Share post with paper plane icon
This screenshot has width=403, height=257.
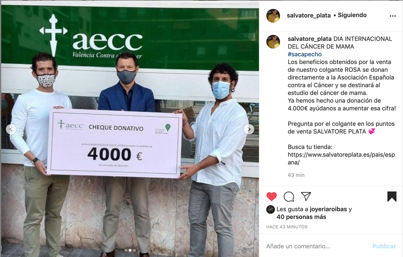point(306,196)
